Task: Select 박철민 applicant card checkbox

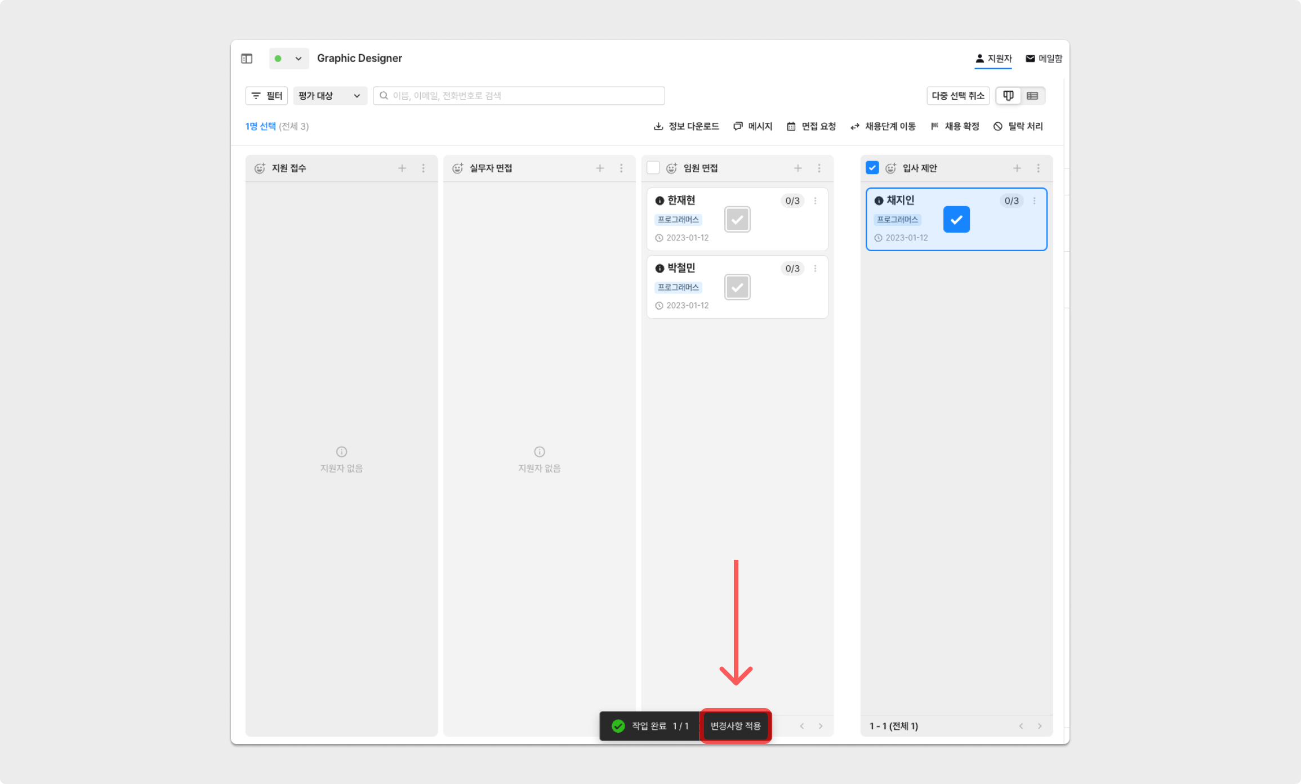Action: click(x=737, y=287)
